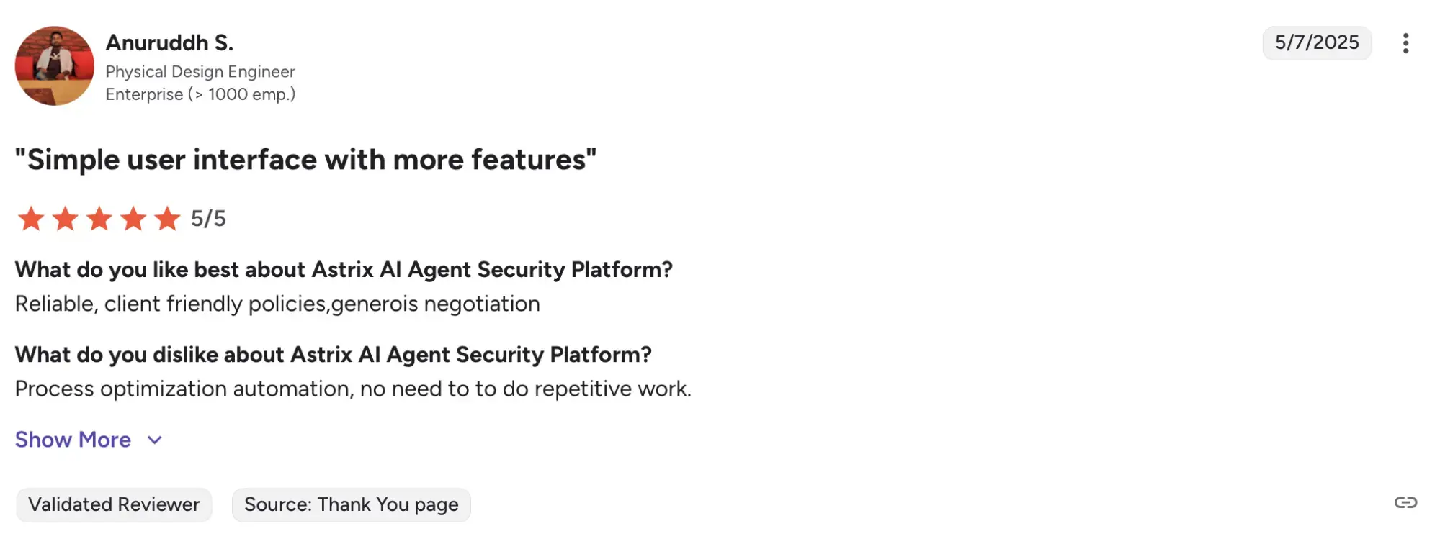This screenshot has width=1440, height=544.
Task: Open the three-dot review options menu
Action: pyautogui.click(x=1405, y=43)
